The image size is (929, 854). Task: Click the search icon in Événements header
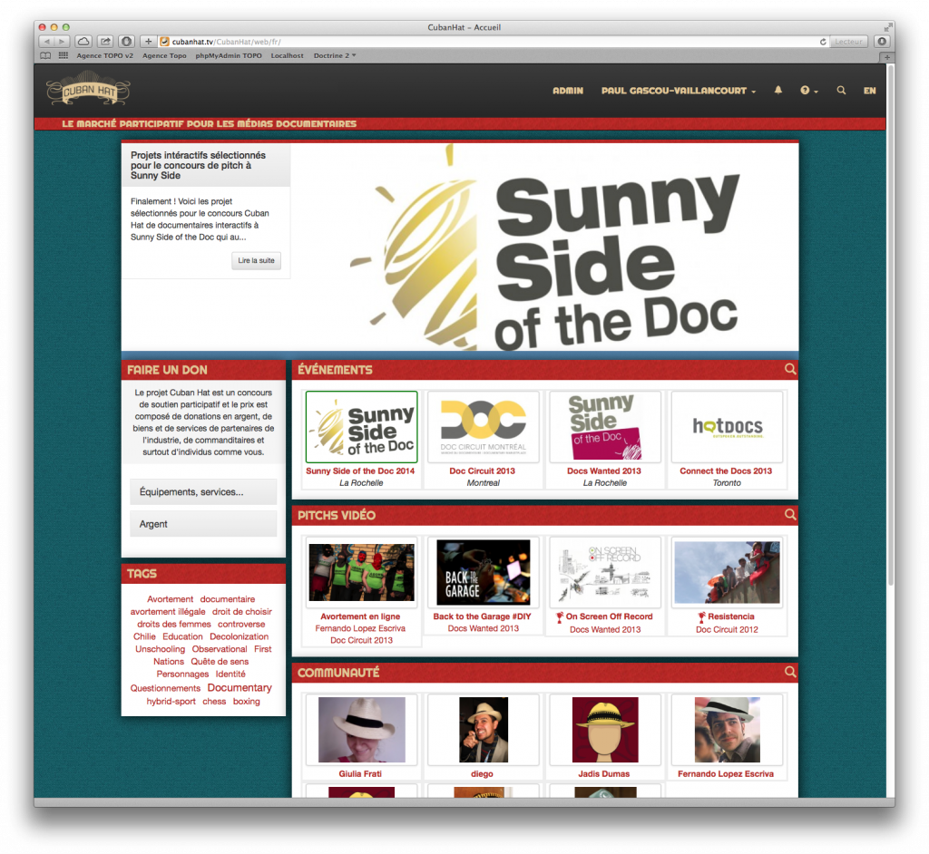tap(790, 369)
